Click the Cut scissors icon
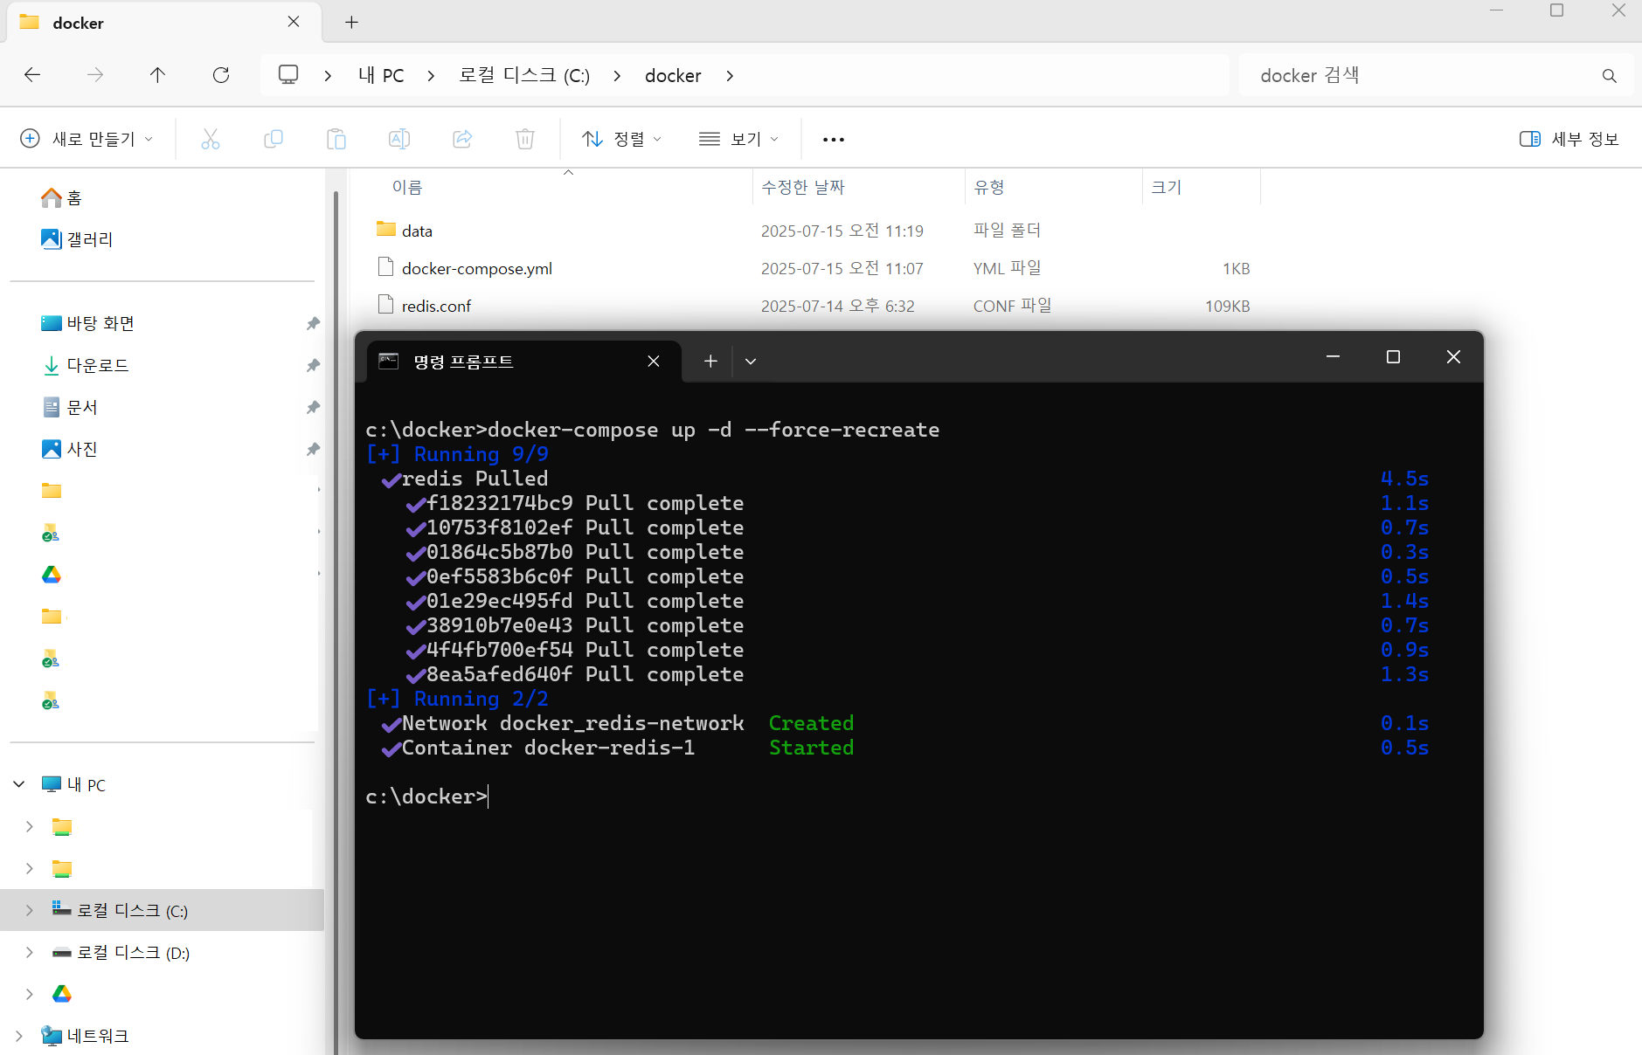The height and width of the screenshot is (1055, 1642). coord(211,139)
